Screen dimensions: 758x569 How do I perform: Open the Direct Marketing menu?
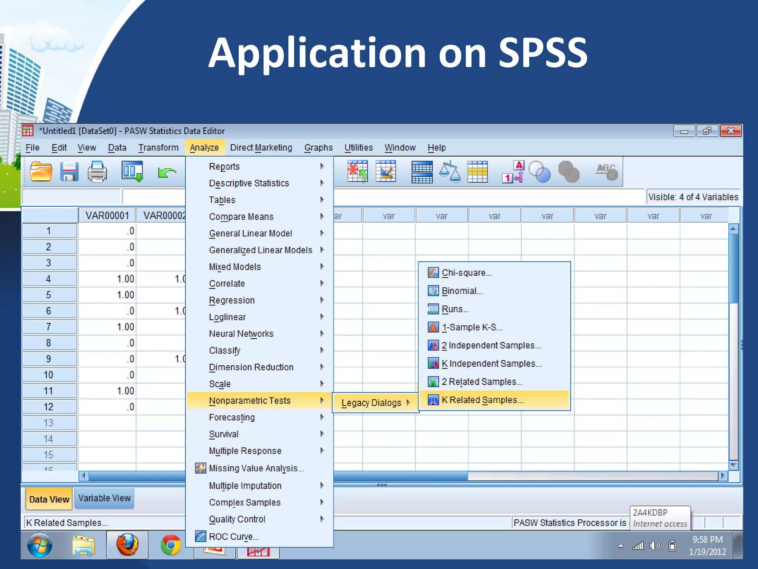coord(261,147)
